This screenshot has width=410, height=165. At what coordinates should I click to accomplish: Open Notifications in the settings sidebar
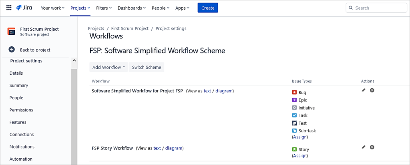pyautogui.click(x=22, y=147)
